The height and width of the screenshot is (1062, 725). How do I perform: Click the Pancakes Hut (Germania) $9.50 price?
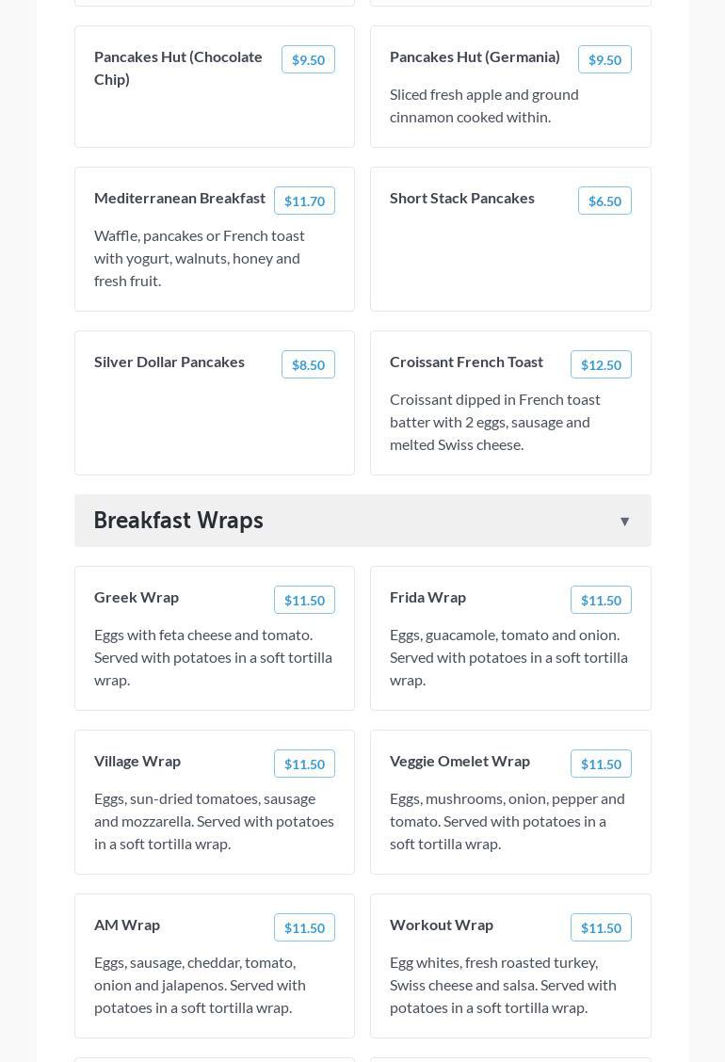[604, 59]
